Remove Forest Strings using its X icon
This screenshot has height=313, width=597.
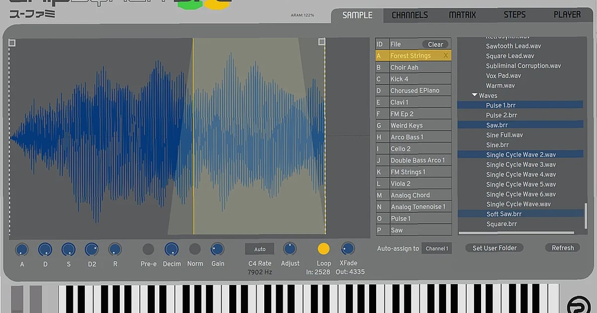tap(445, 55)
